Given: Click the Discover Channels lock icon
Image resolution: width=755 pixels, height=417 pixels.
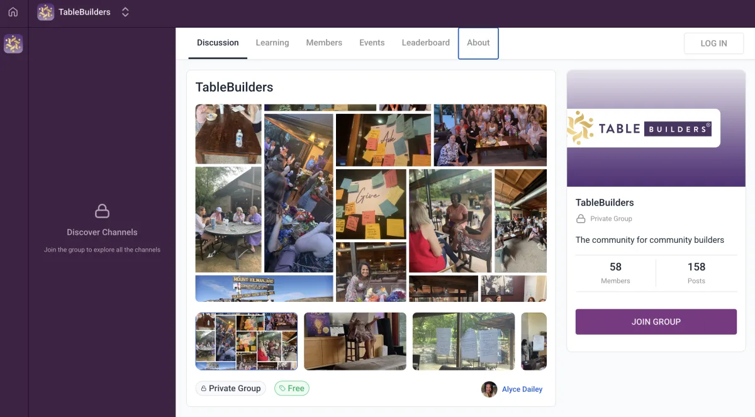Looking at the screenshot, I should point(102,211).
